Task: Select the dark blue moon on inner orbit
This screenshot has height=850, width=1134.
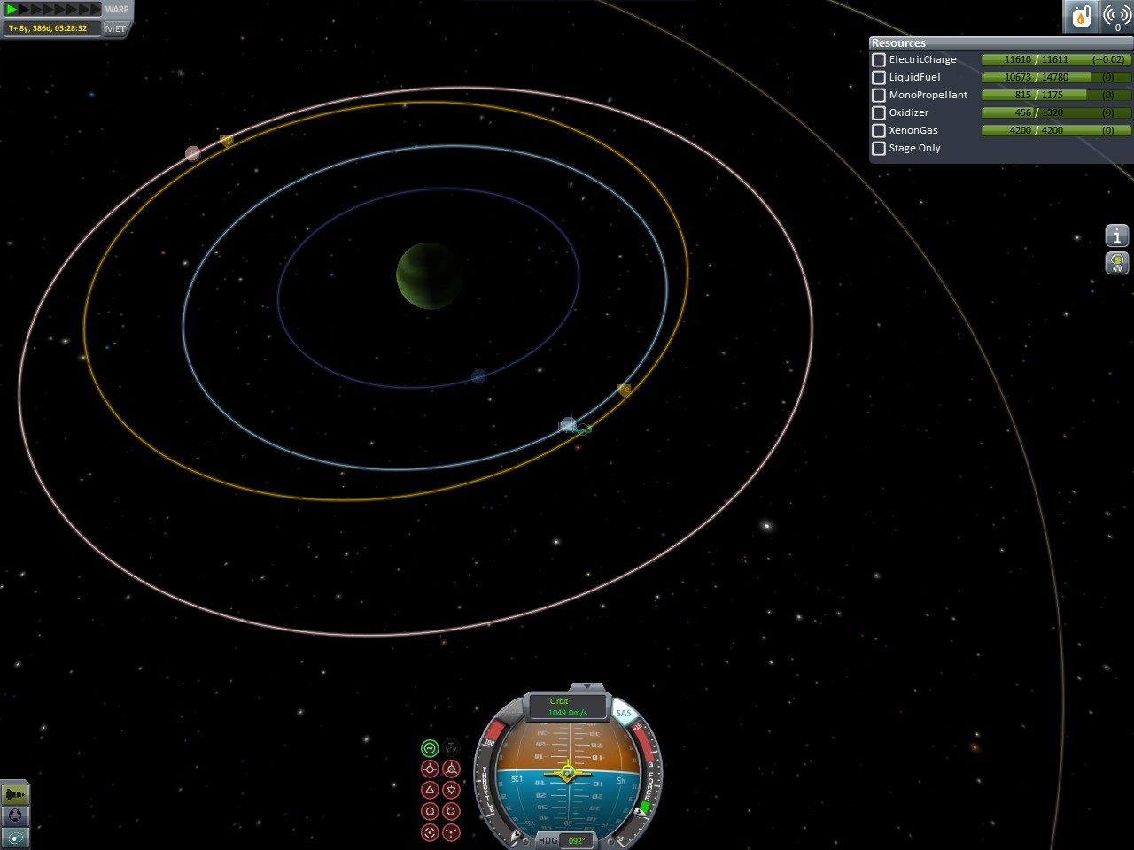Action: pos(478,376)
